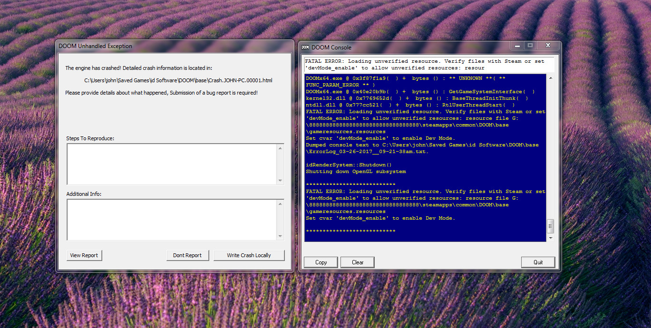Click console scrollbar down arrow
This screenshot has height=328, width=651.
(551, 238)
